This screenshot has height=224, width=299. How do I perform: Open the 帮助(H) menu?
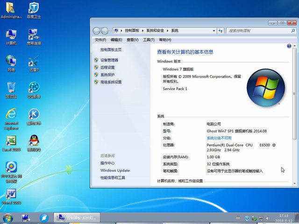coord(165,40)
